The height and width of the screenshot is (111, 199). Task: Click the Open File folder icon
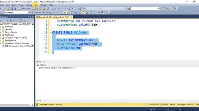click(x=8, y=9)
